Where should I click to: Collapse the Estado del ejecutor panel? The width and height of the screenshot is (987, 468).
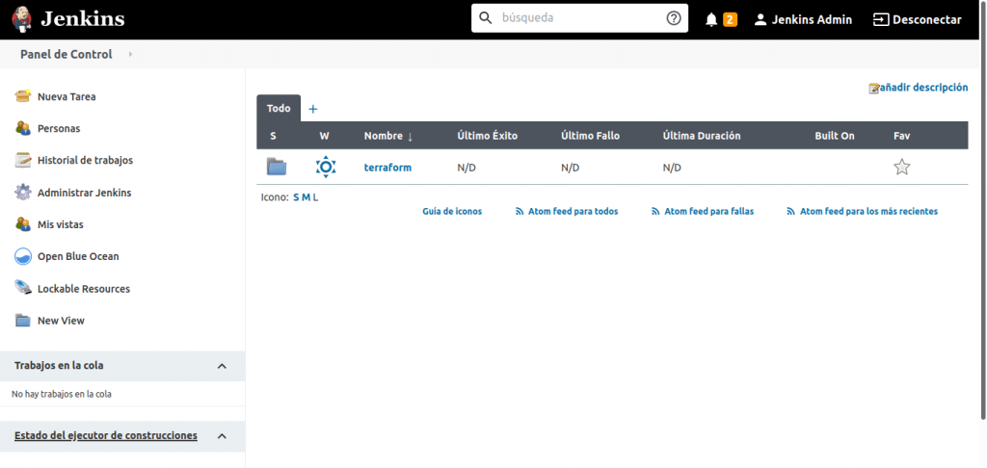[x=222, y=436]
